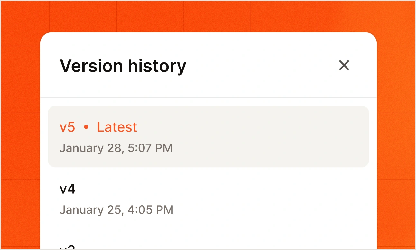Click orange backdrop left of the dialog
Image resolution: width=416 pixels, height=250 pixels.
tap(20, 145)
